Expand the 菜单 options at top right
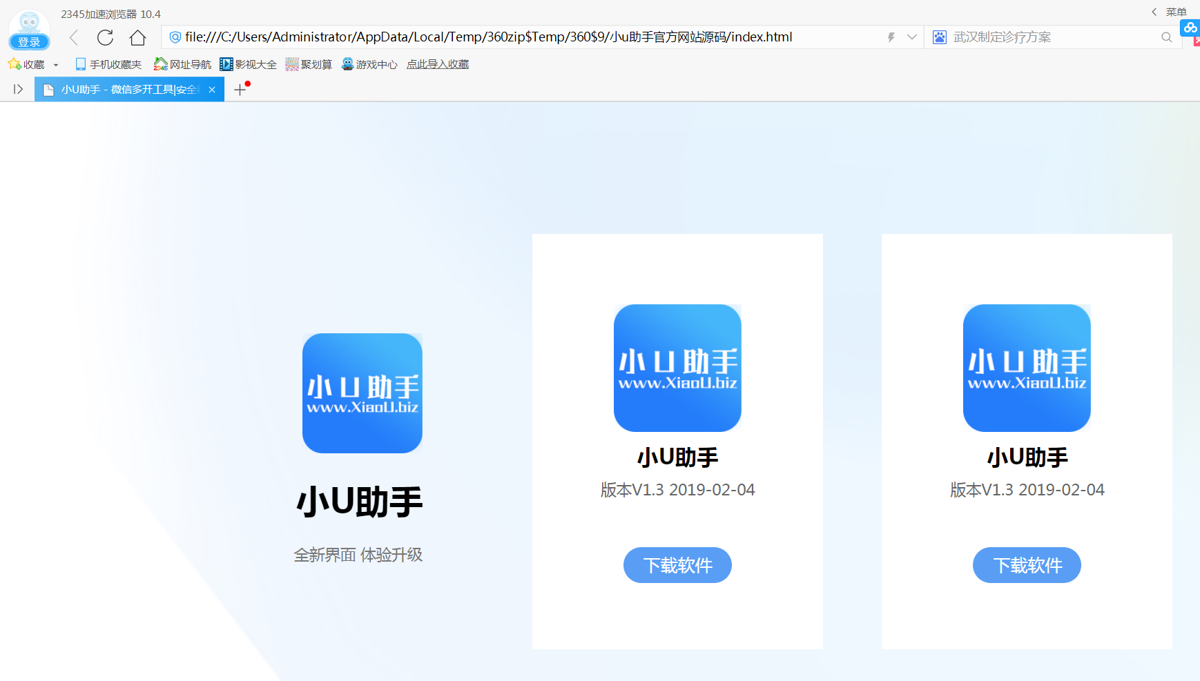This screenshot has width=1200, height=681. click(1176, 12)
